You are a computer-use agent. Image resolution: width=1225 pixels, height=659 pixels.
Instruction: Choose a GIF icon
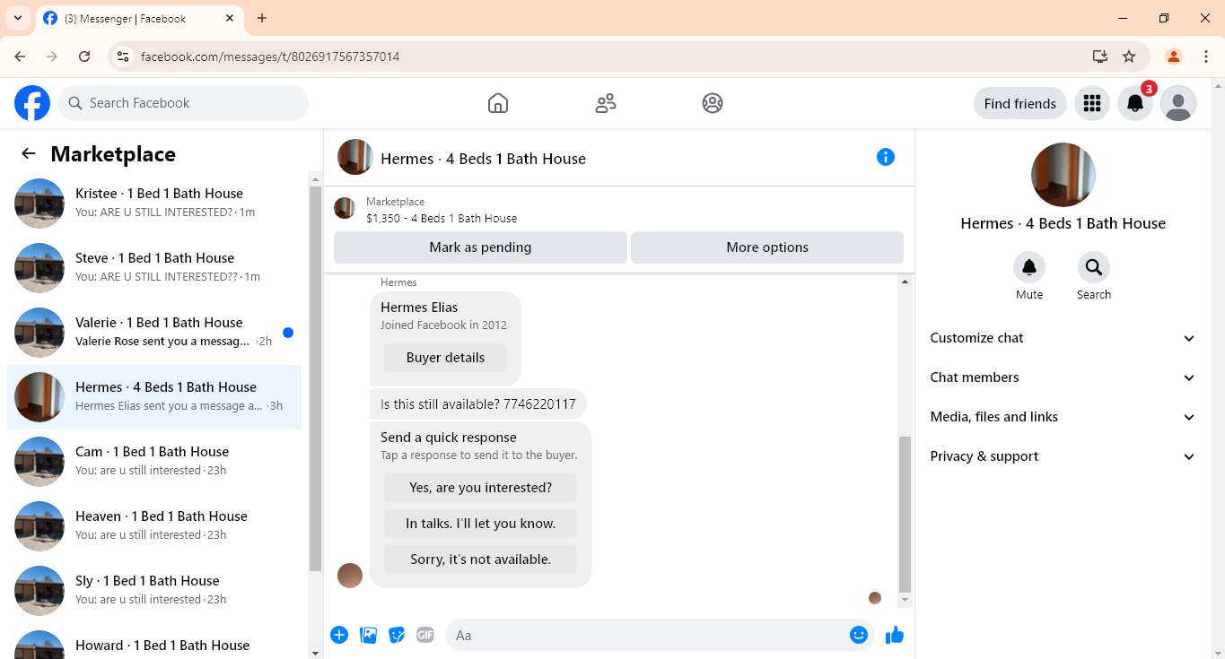pyautogui.click(x=425, y=635)
